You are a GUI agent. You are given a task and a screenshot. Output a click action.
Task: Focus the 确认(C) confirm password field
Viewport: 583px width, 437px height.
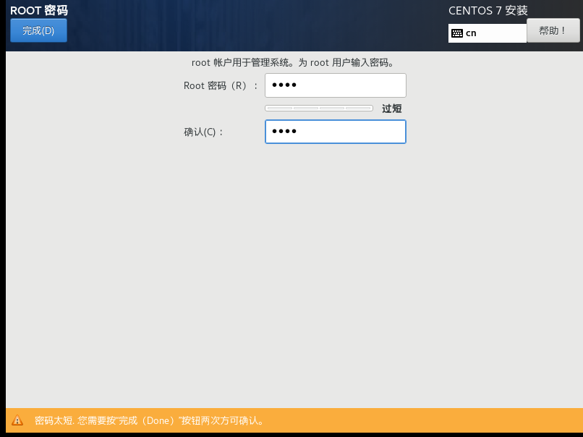point(336,132)
